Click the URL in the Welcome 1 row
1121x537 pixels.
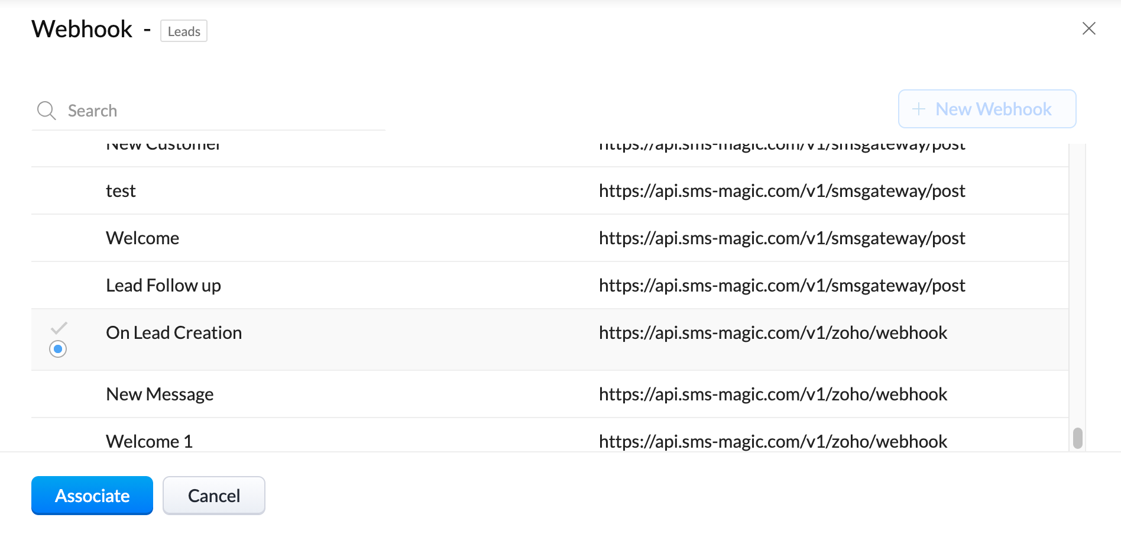click(773, 441)
